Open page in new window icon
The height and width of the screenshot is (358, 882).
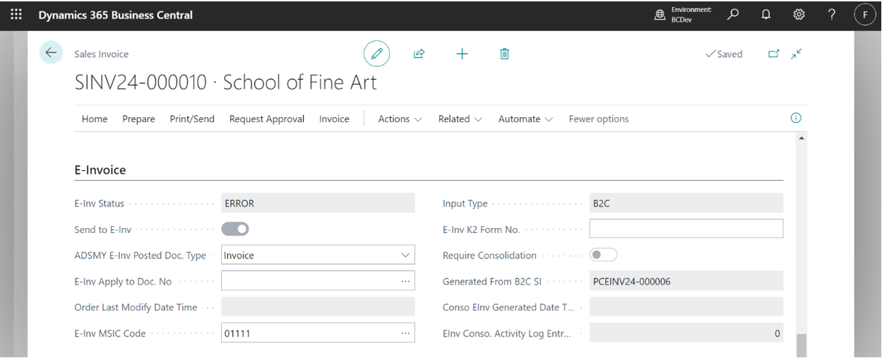coord(774,54)
